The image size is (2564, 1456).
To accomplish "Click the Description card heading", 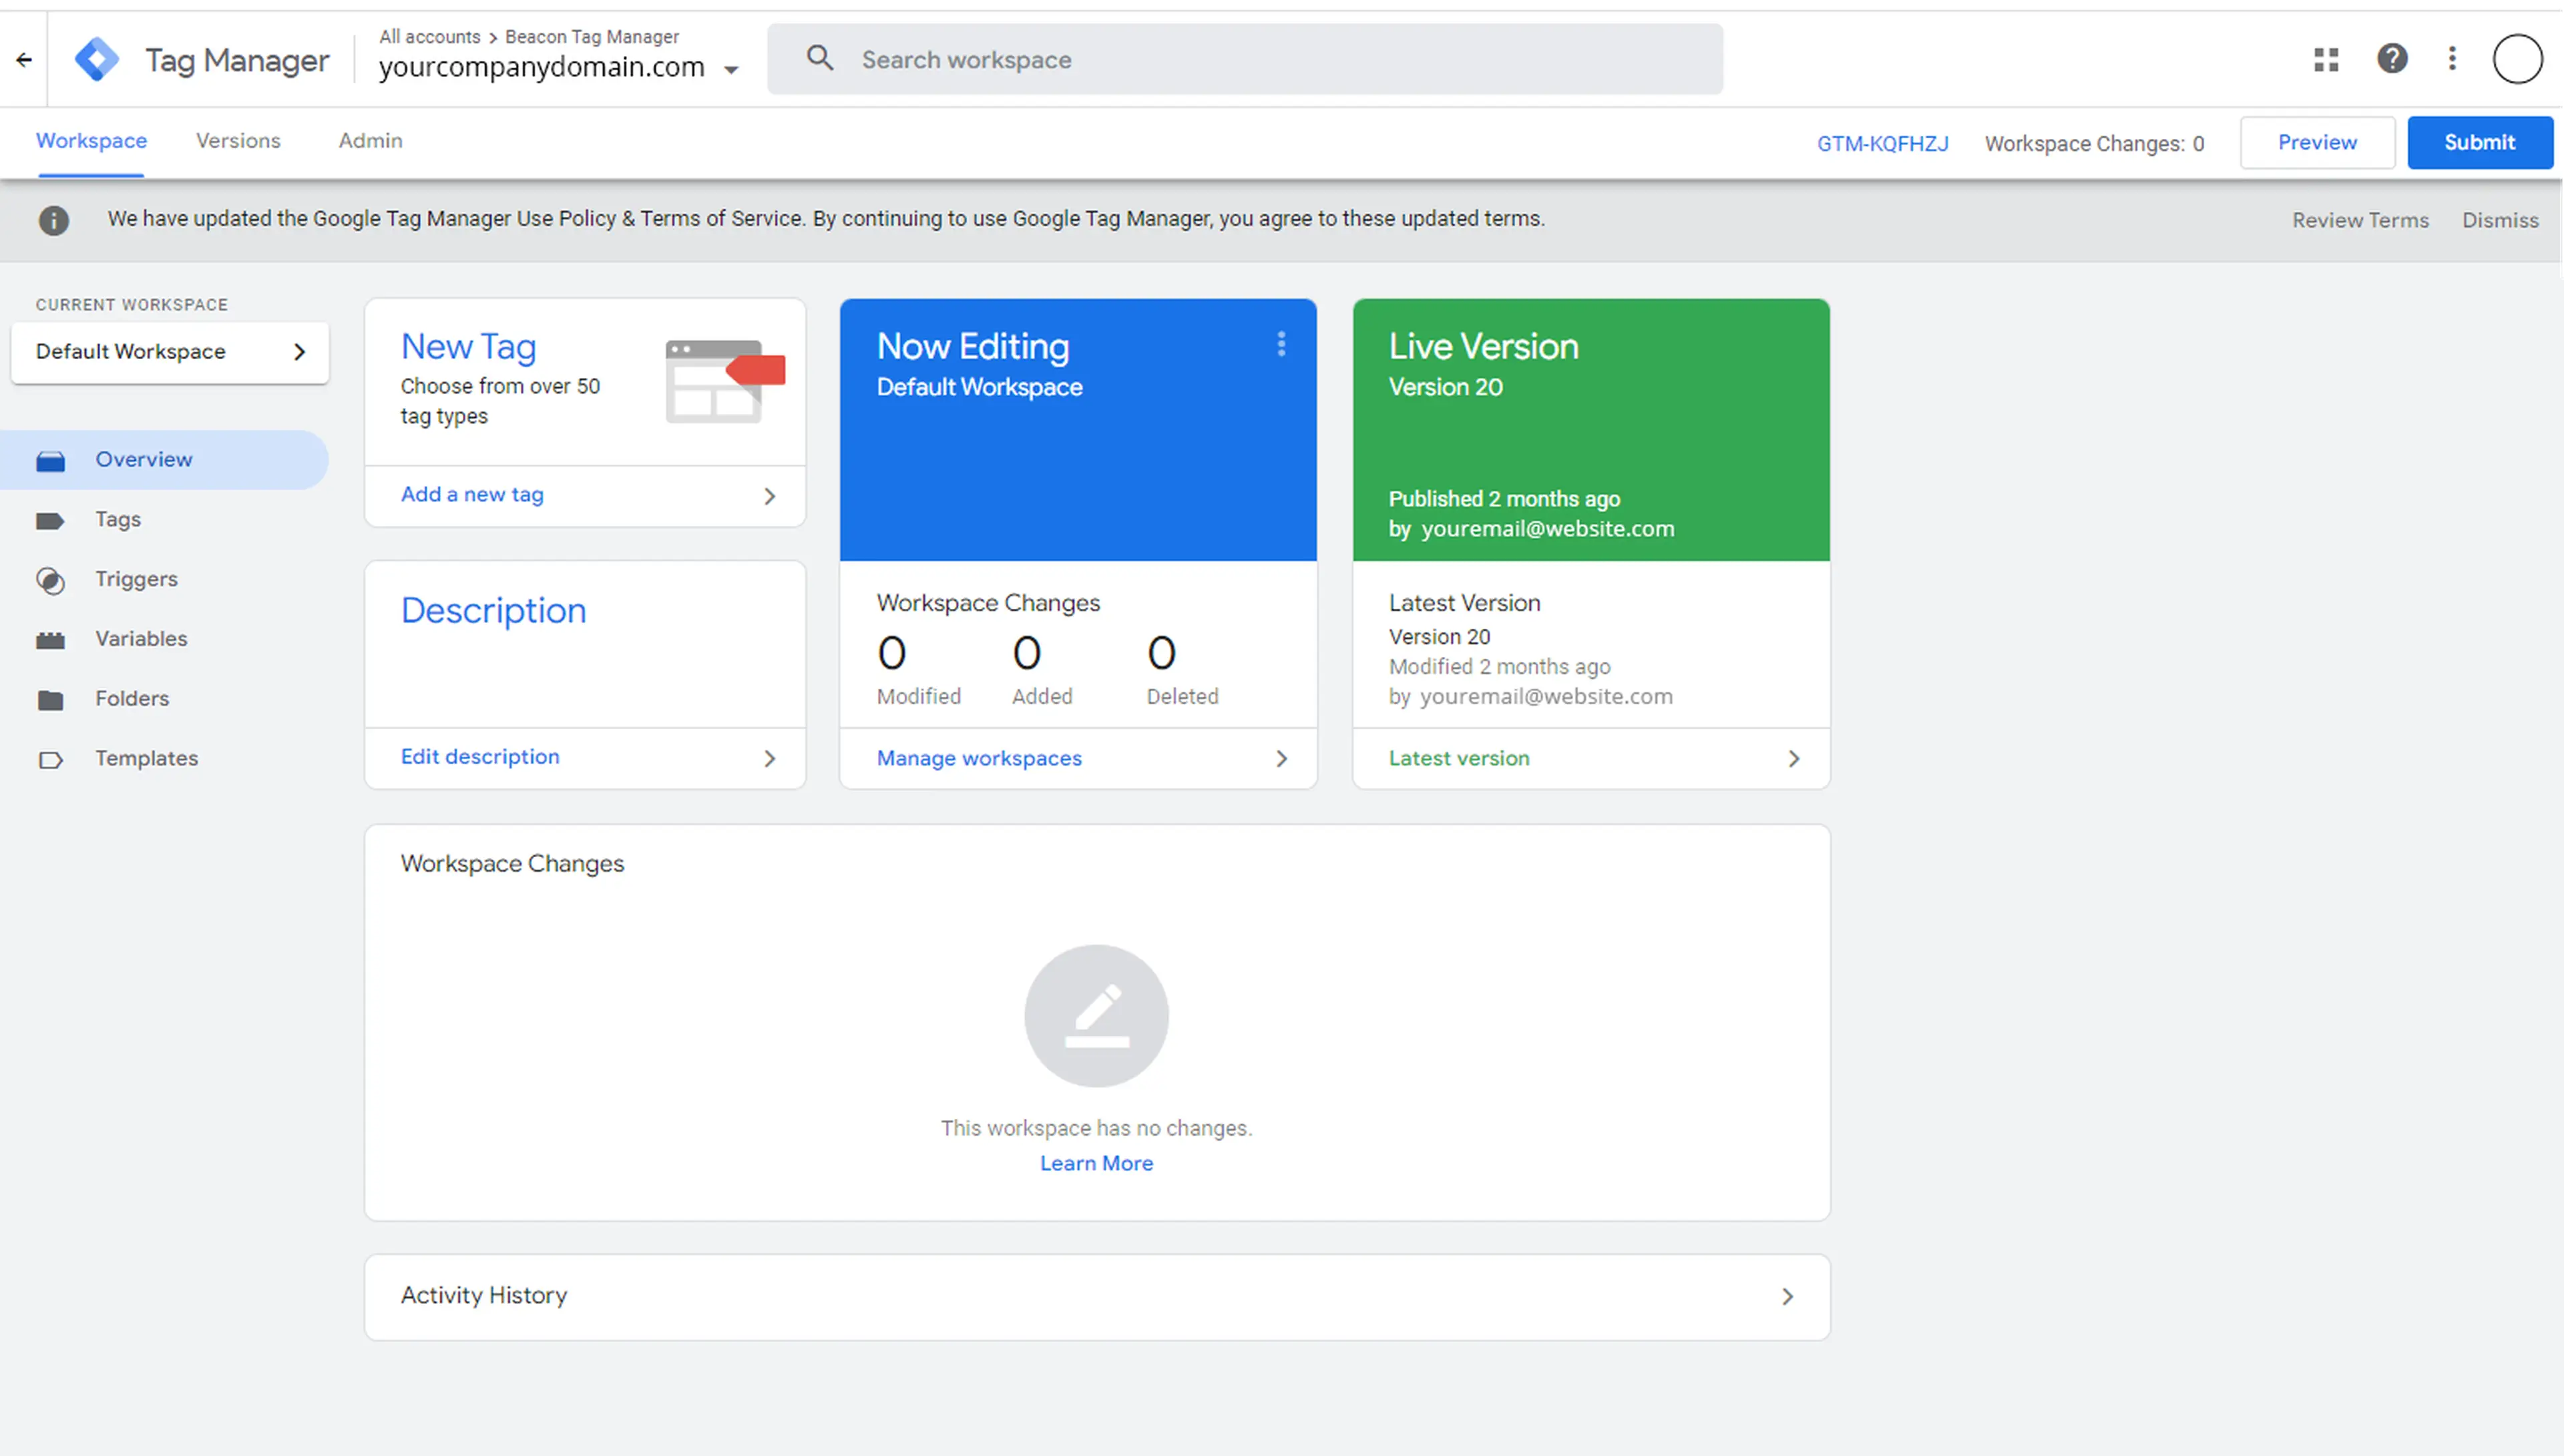I will (493, 611).
